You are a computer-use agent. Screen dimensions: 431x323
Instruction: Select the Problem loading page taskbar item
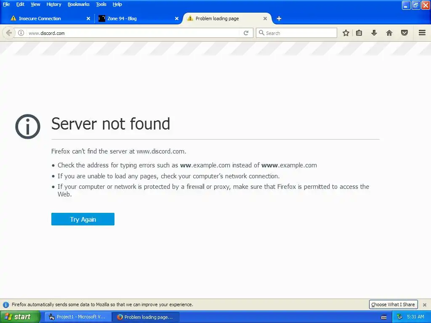click(146, 317)
